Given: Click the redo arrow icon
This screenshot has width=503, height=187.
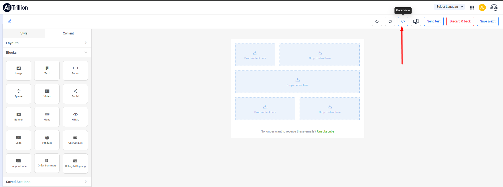Looking at the screenshot, I should click(390, 21).
